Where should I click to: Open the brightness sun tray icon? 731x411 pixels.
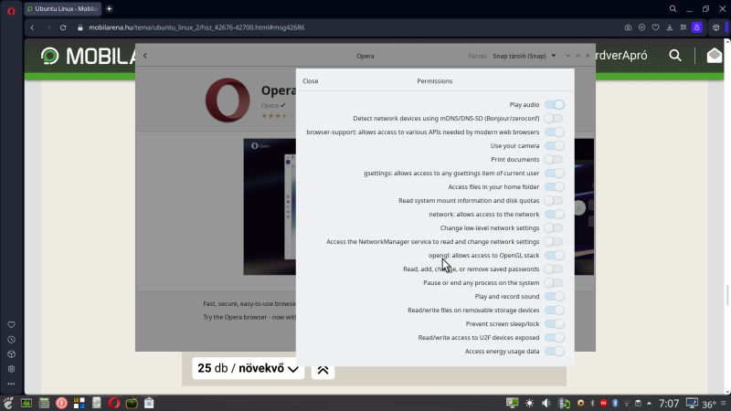[530, 403]
